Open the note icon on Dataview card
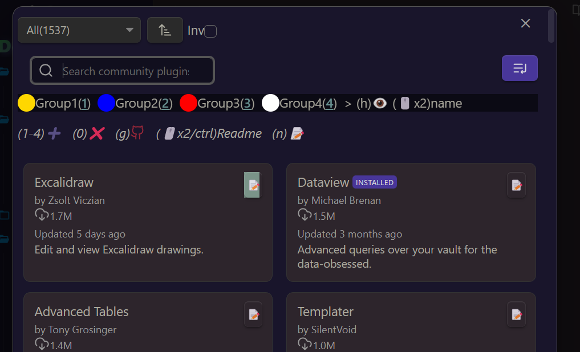Viewport: 580px width, 352px height. click(x=516, y=185)
